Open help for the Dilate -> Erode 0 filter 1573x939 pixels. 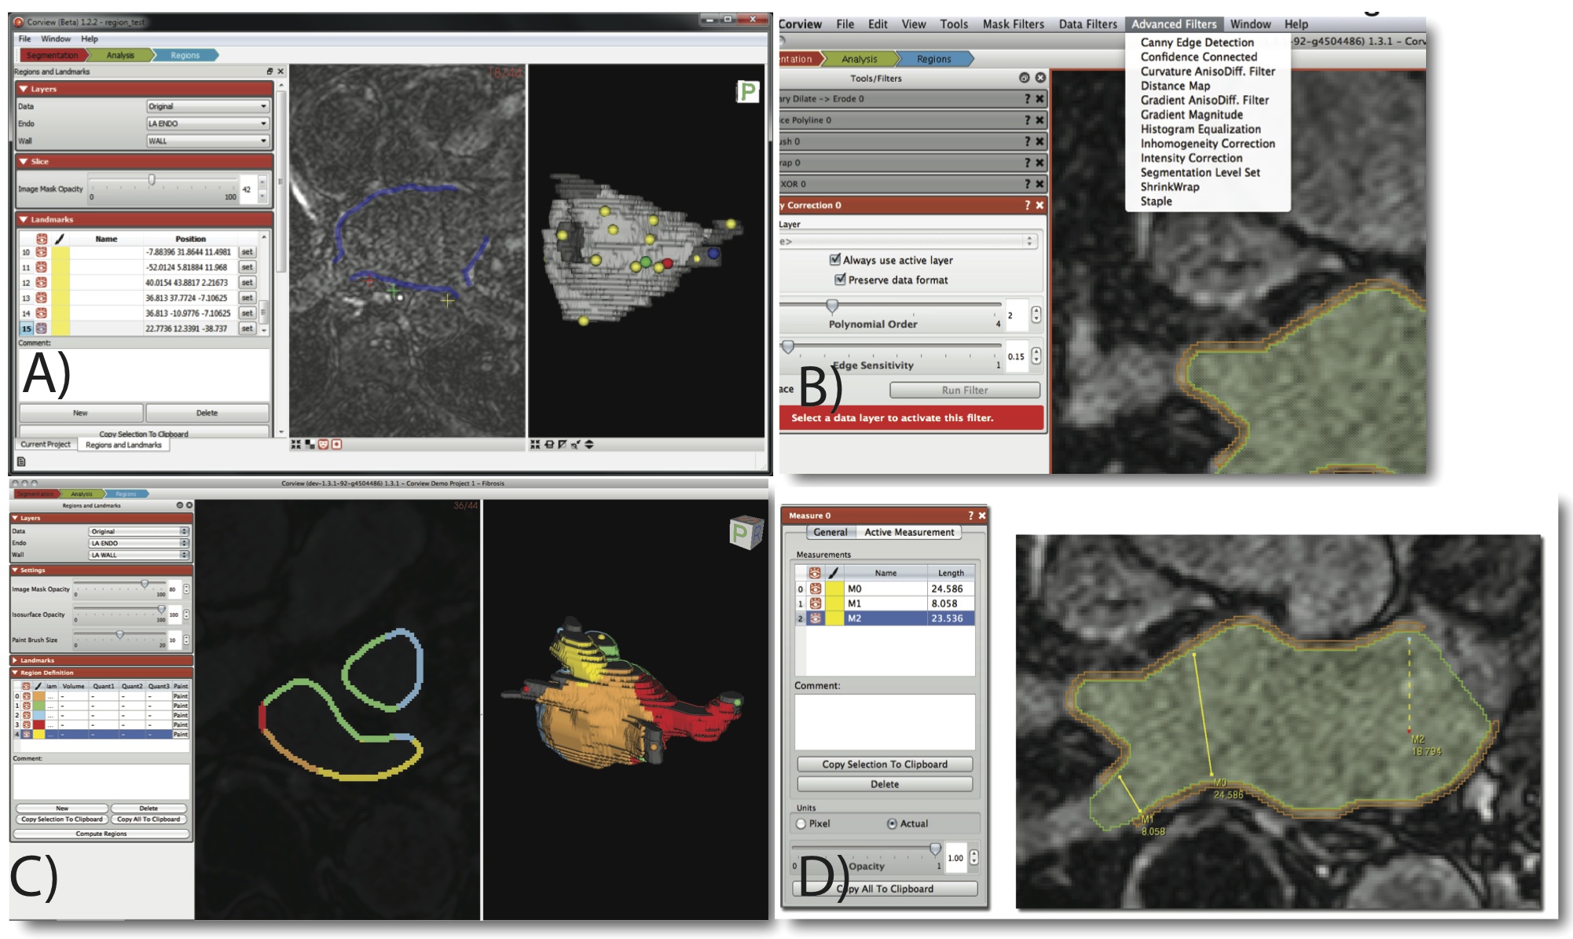[1027, 99]
